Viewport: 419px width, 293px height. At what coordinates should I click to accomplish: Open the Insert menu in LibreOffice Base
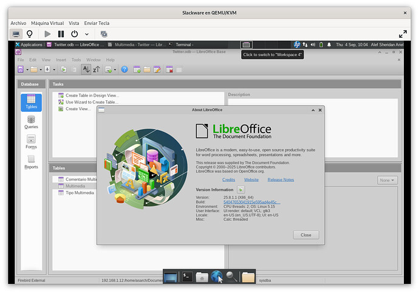click(61, 60)
